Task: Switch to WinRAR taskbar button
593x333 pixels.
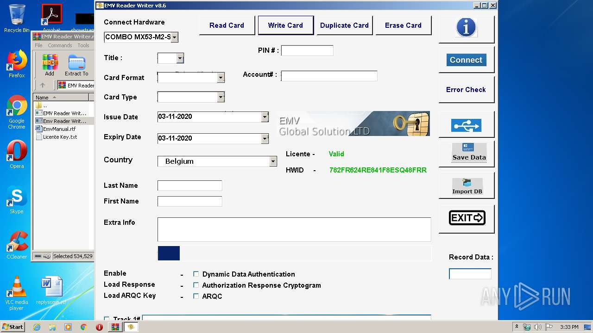Action: click(x=115, y=327)
